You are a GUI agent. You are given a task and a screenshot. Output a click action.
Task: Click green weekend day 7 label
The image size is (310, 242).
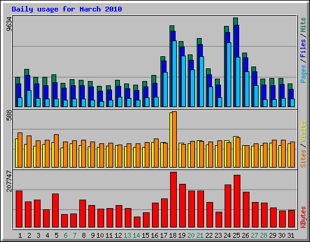tap(74, 235)
